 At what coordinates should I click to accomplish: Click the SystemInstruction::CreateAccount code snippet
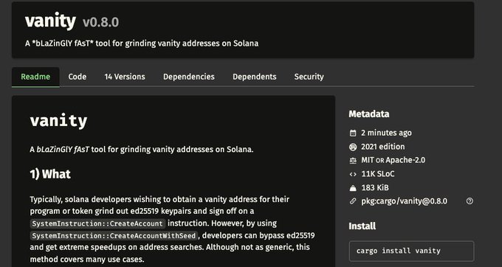point(97,223)
